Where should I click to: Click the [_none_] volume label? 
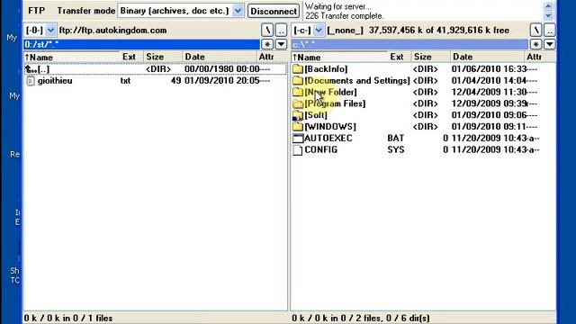tap(345, 30)
